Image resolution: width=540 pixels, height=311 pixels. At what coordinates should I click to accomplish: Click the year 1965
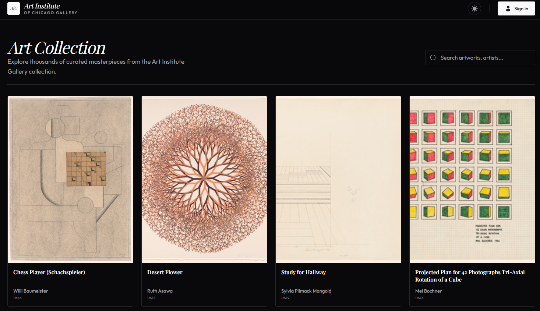tap(151, 298)
